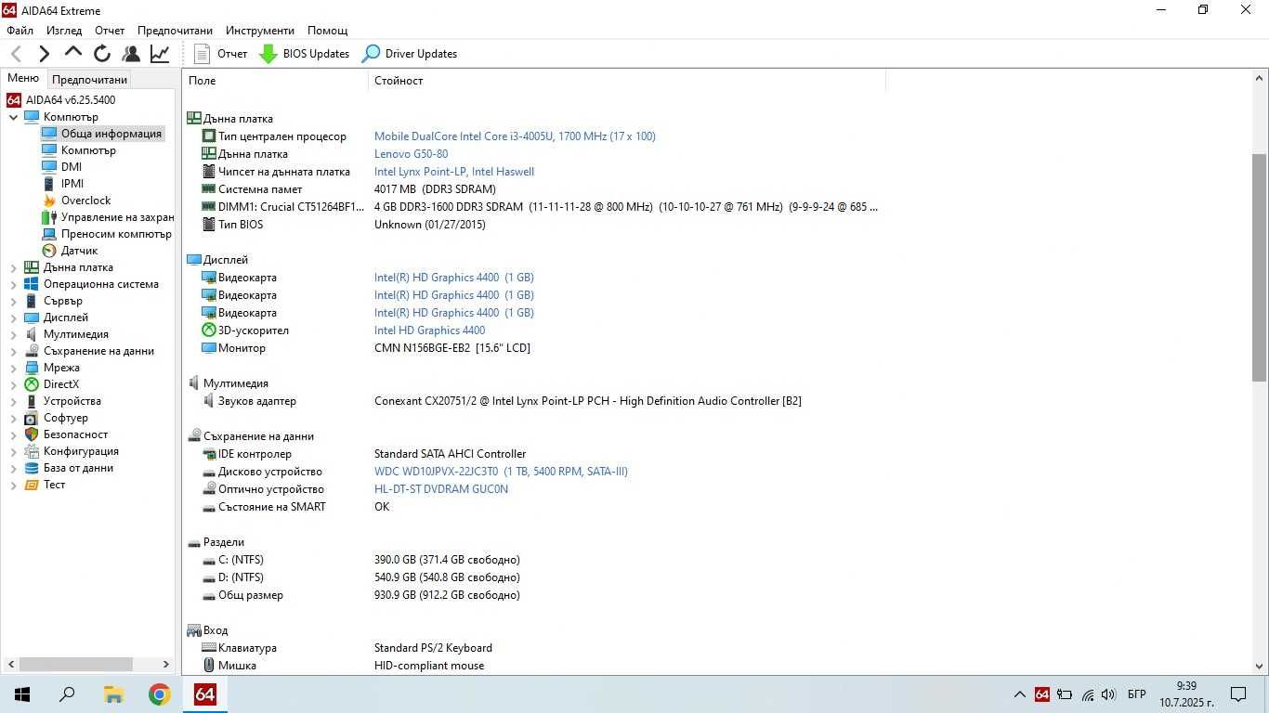Click the Безопасност shield icon
Viewport: 1269px width, 713px height.
tap(32, 434)
